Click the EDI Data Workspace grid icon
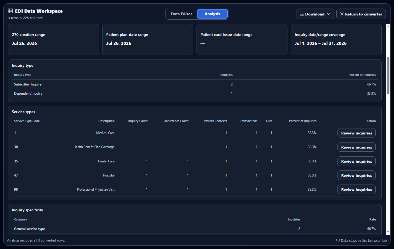398x249 pixels. pos(10,11)
